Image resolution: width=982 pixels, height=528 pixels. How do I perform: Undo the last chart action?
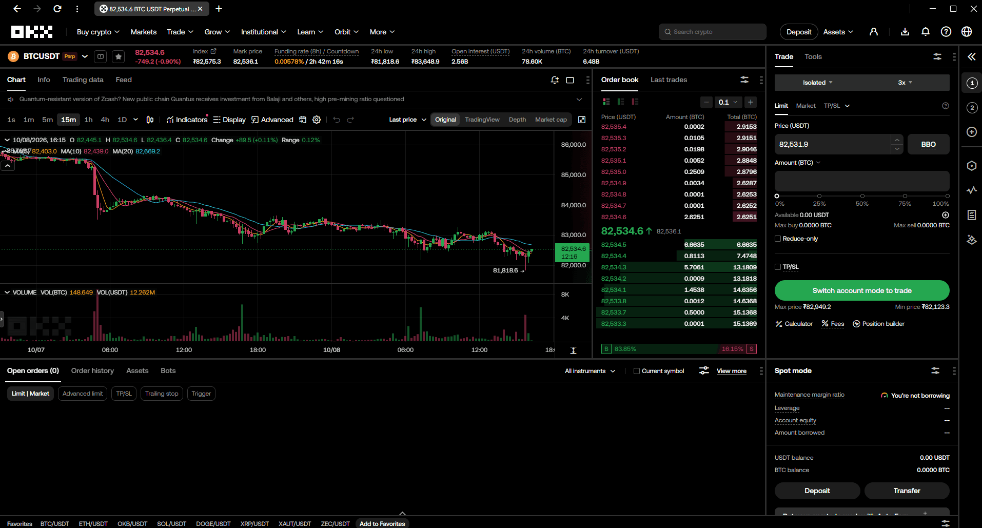point(337,120)
